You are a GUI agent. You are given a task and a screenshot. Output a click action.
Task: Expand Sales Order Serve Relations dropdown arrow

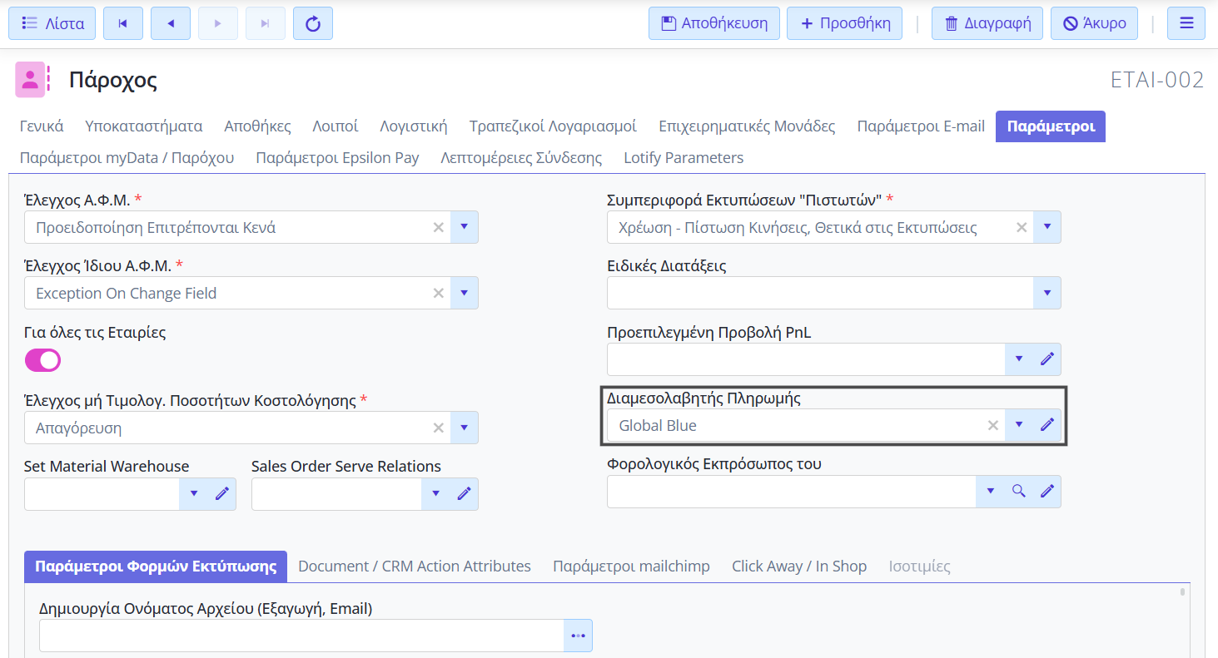[x=436, y=493]
